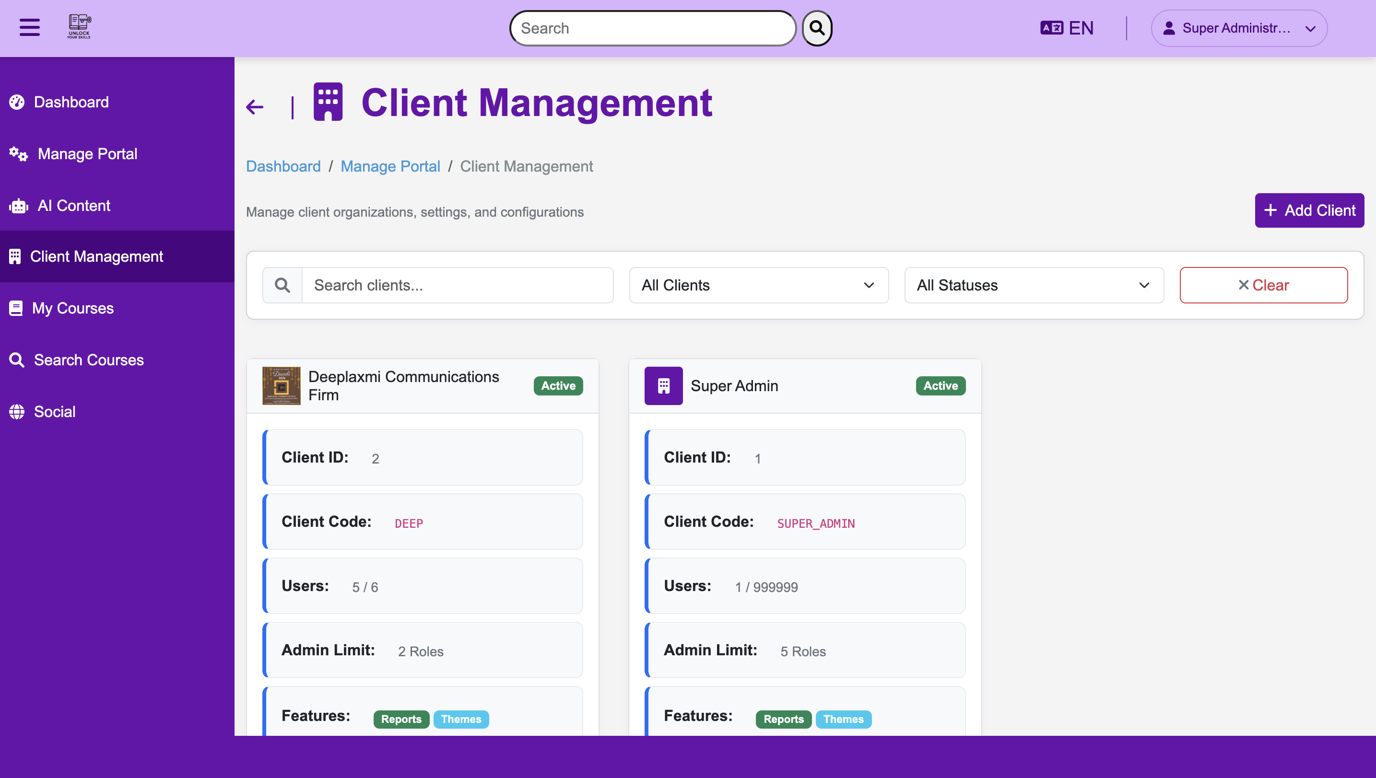Click the Client Management building icon in sidebar
Viewport: 1376px width, 778px height.
point(15,256)
